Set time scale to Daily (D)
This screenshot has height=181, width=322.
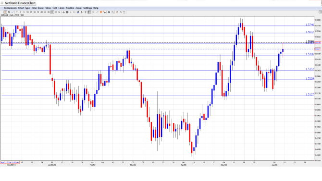(52, 12)
